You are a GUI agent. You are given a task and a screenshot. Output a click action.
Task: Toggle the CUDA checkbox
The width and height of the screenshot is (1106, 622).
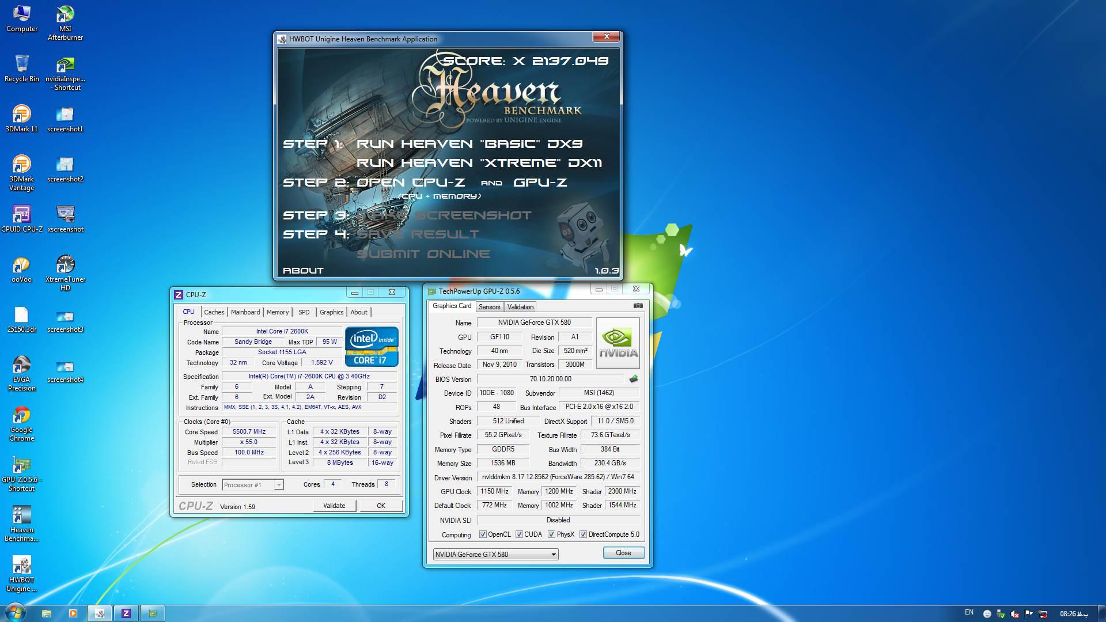[519, 534]
